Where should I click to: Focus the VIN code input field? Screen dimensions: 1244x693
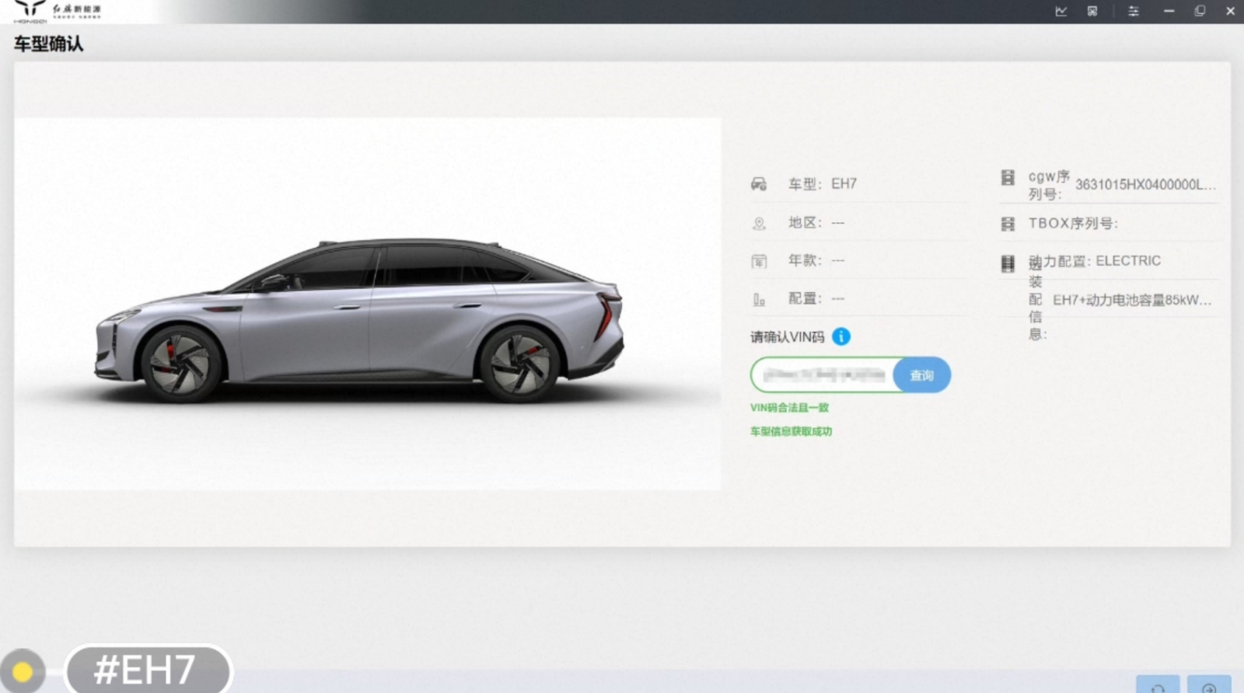(x=823, y=375)
